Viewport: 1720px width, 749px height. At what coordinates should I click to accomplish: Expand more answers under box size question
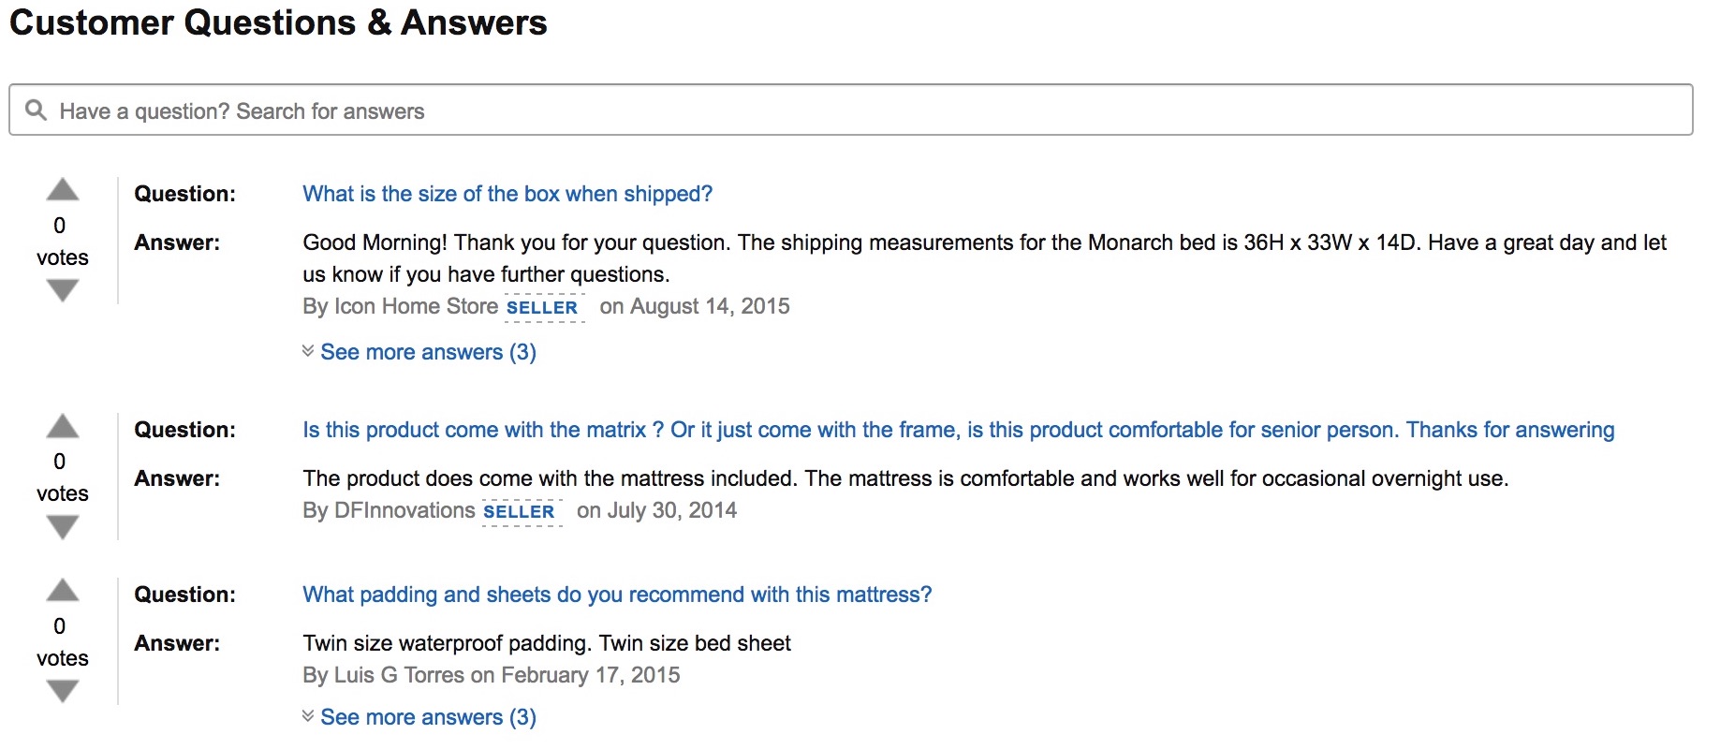428,352
